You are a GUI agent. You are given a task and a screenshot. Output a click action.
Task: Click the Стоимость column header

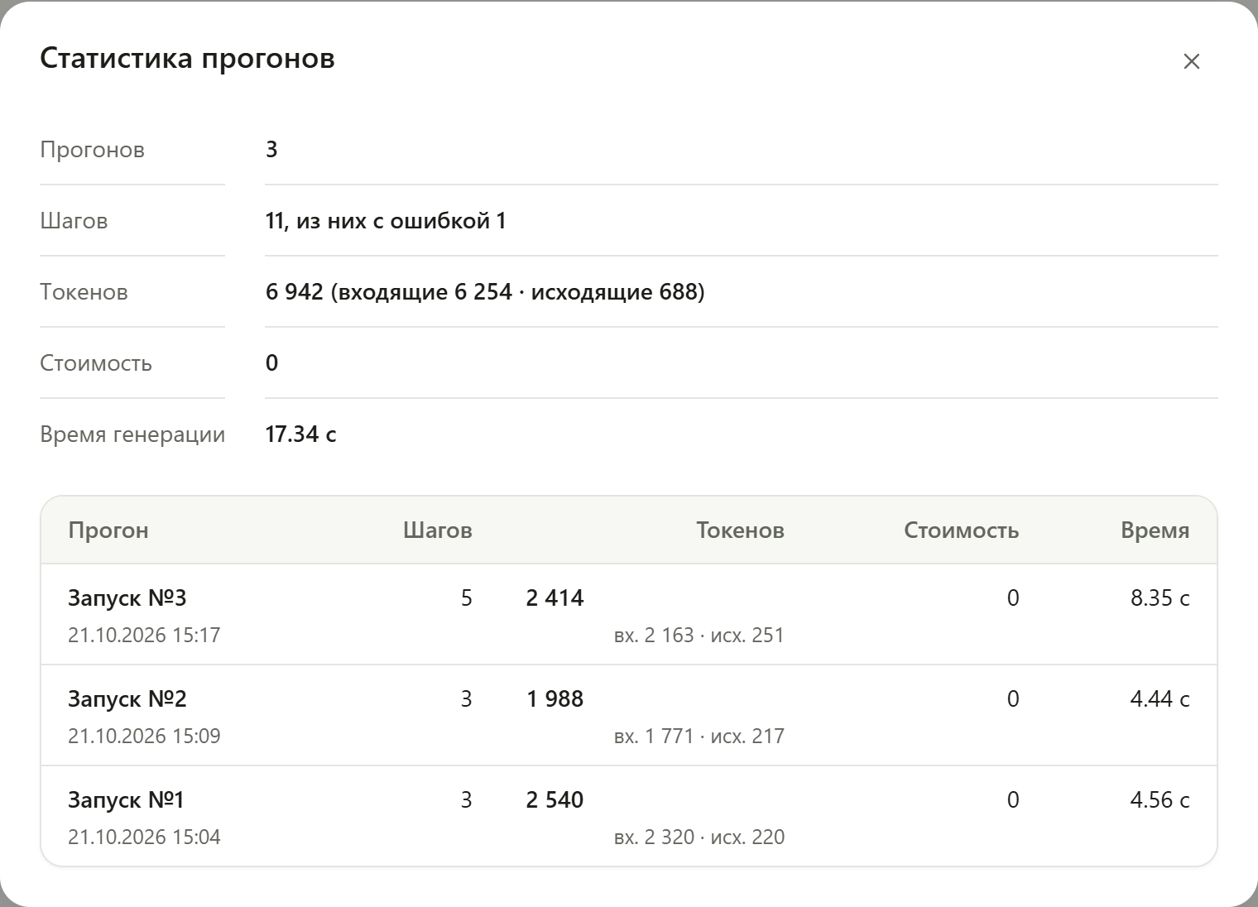961,530
